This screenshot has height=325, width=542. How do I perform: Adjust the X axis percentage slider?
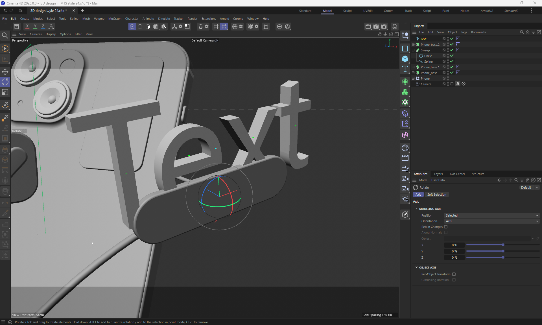click(x=503, y=245)
